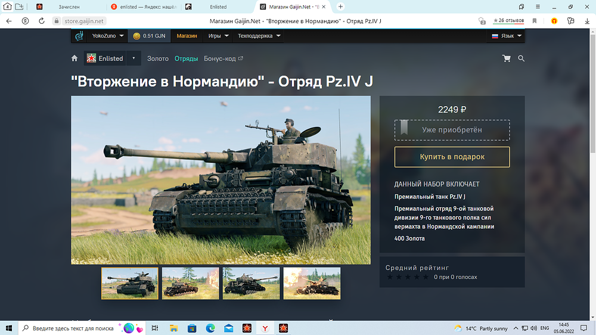This screenshot has height=335, width=596.
Task: Open the weather widget 14°C Partly sunny
Action: 481,328
